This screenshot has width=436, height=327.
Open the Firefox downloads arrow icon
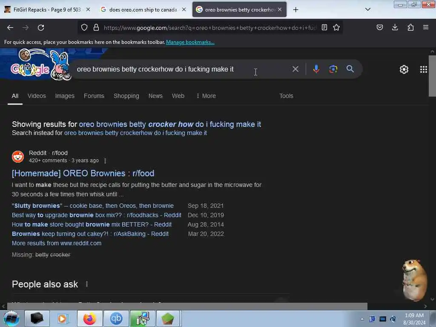pyautogui.click(x=395, y=27)
